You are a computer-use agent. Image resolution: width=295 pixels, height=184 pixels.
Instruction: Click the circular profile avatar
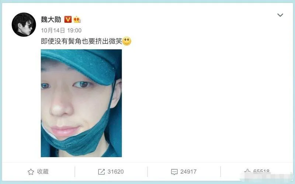tap(24, 25)
